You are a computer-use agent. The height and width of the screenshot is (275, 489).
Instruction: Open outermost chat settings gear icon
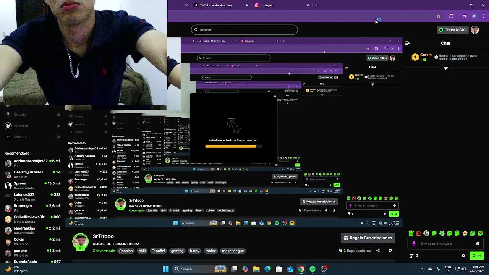tap(463, 256)
